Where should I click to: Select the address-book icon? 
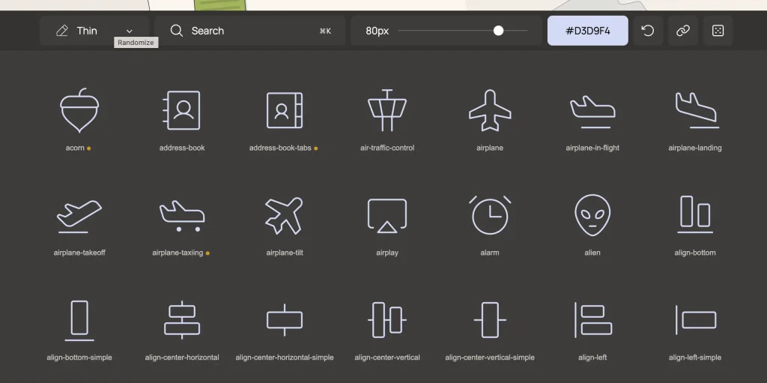coord(182,110)
